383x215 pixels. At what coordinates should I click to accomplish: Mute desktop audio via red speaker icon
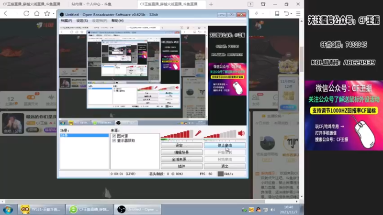241,133
